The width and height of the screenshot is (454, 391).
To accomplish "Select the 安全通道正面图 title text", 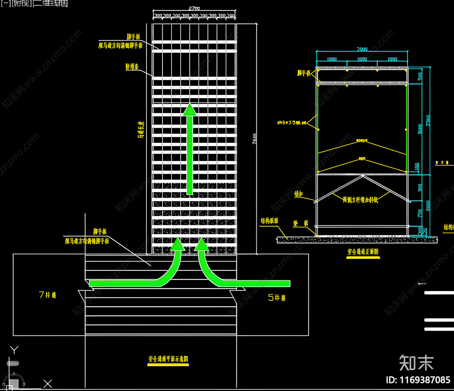I will click(x=363, y=252).
